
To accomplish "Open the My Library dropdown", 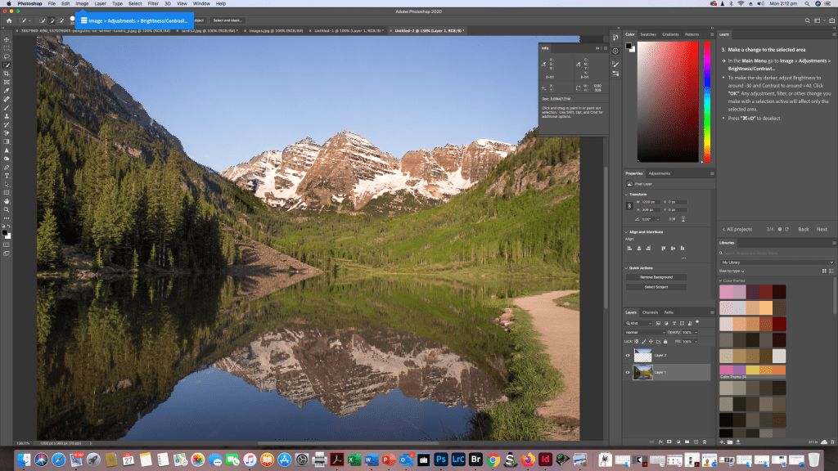I will click(776, 262).
